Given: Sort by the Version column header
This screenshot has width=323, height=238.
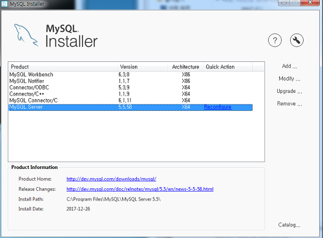Looking at the screenshot, I should [x=143, y=67].
